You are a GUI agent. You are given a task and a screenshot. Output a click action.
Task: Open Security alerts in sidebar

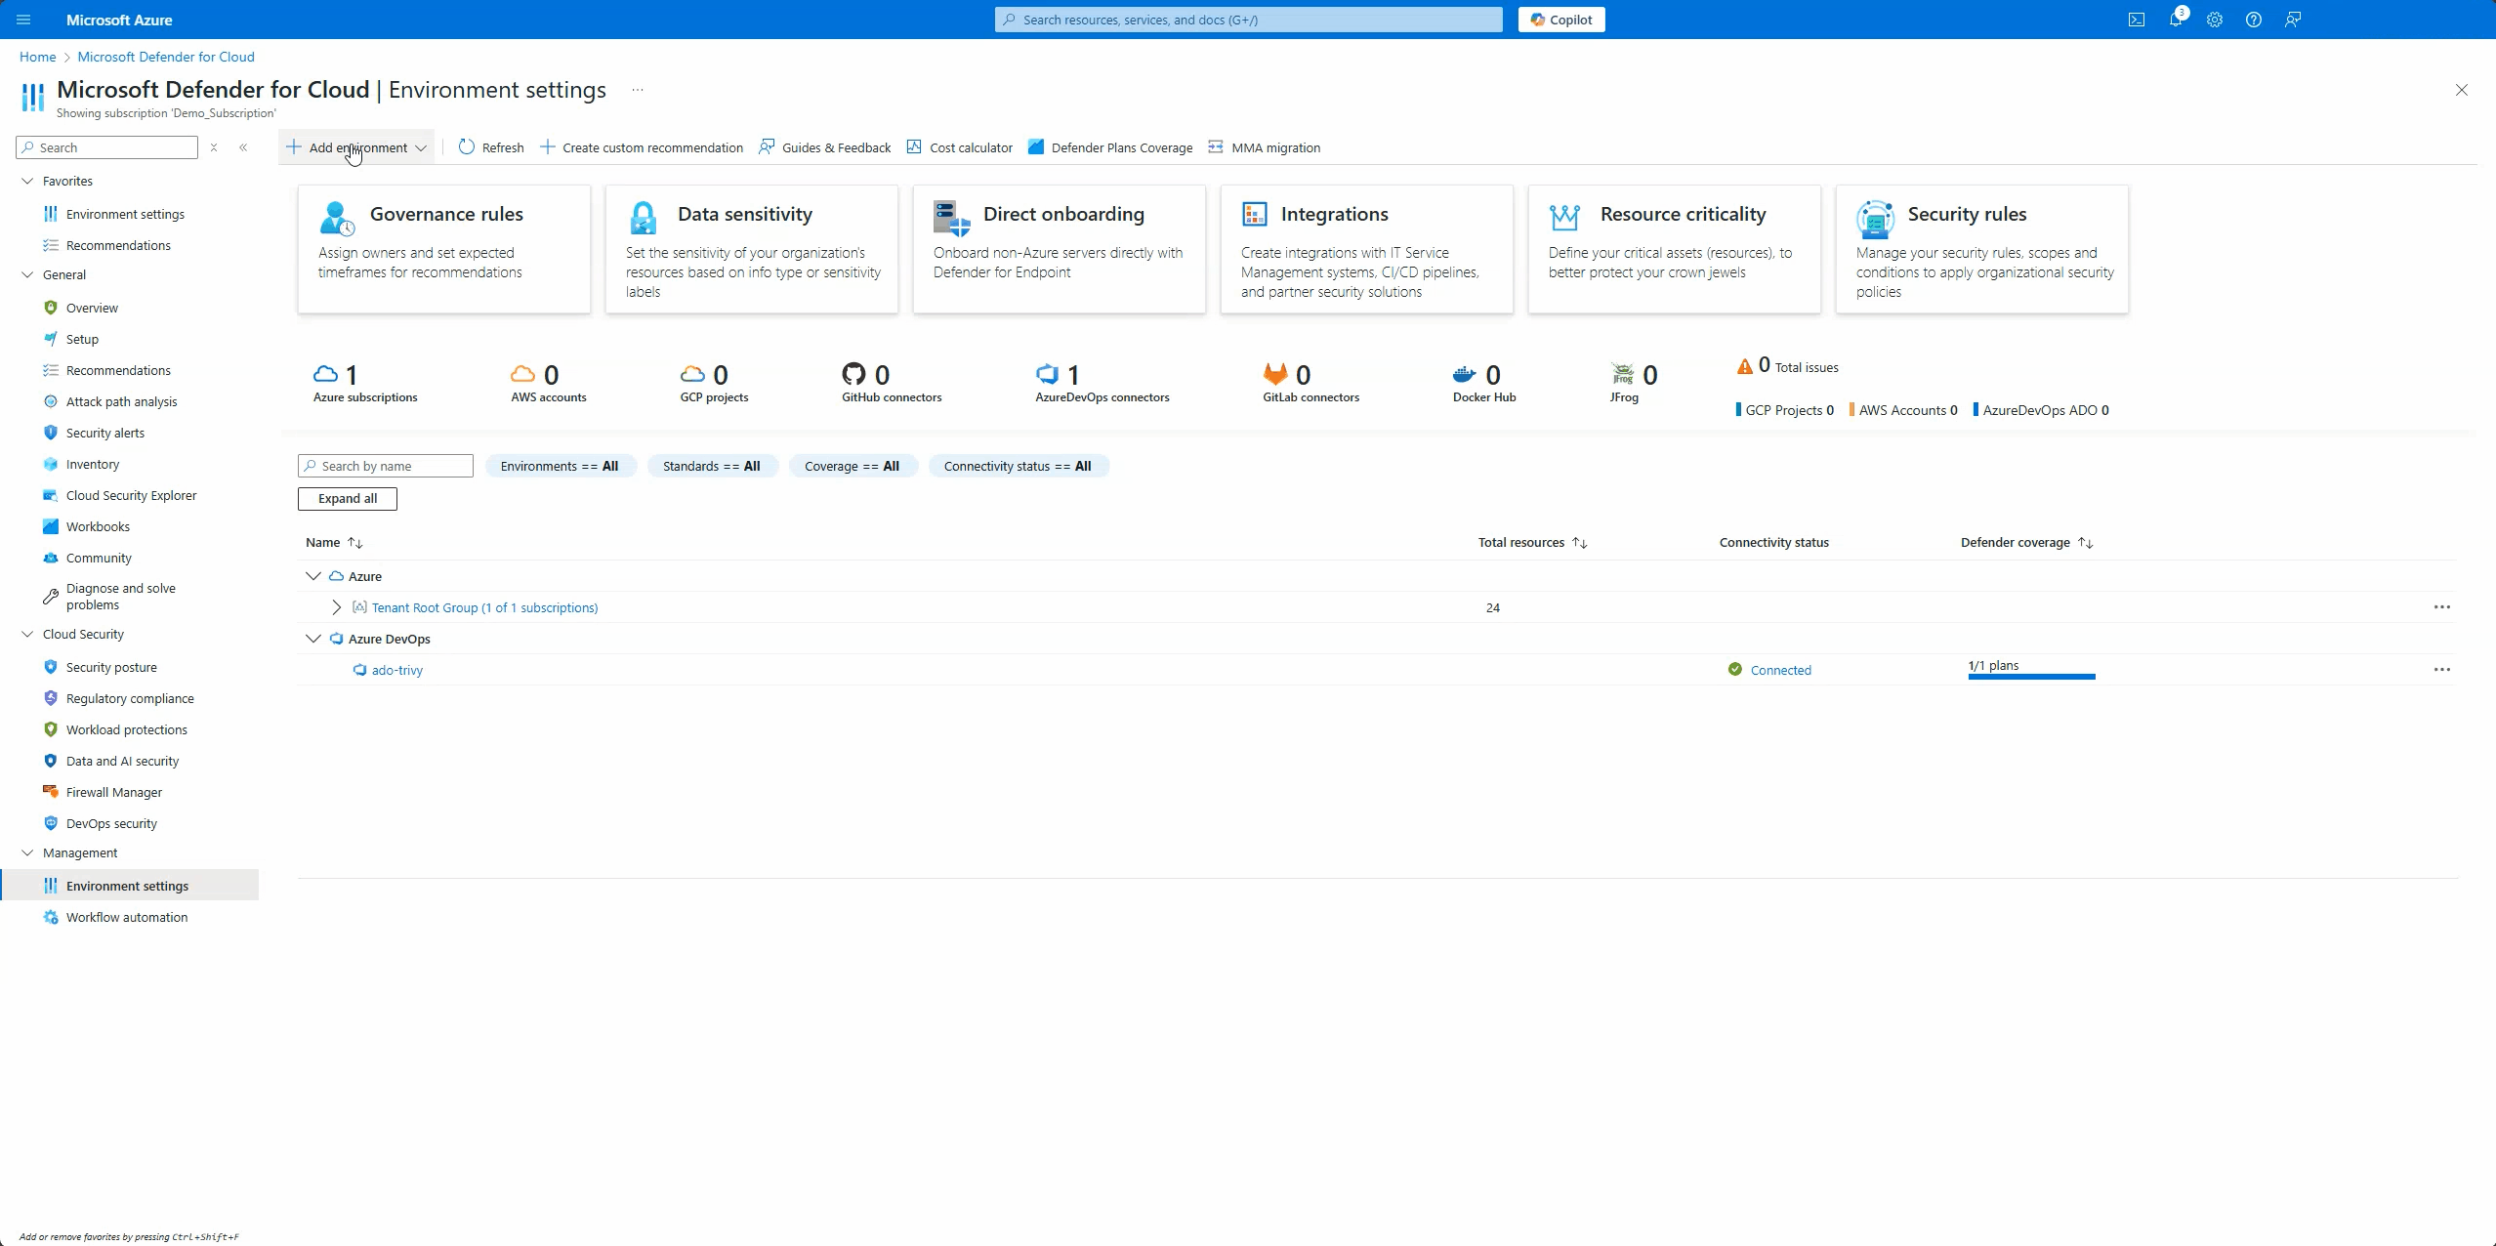(104, 433)
